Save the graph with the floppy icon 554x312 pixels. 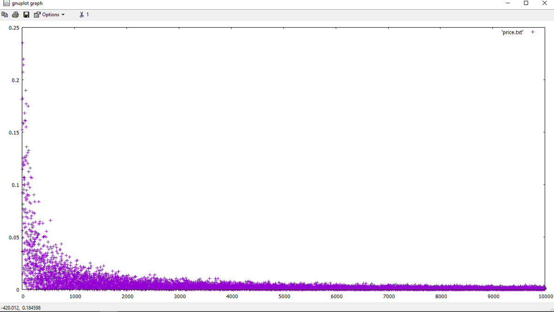tap(26, 15)
